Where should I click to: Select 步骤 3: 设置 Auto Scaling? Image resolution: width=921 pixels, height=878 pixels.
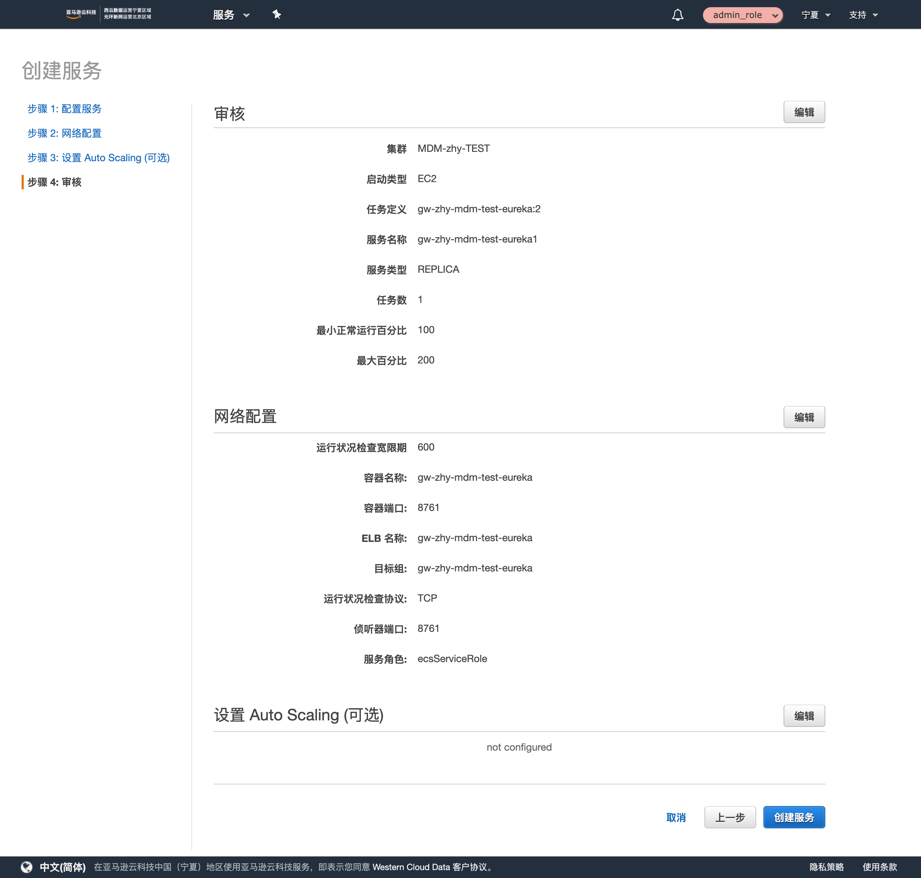tap(98, 158)
